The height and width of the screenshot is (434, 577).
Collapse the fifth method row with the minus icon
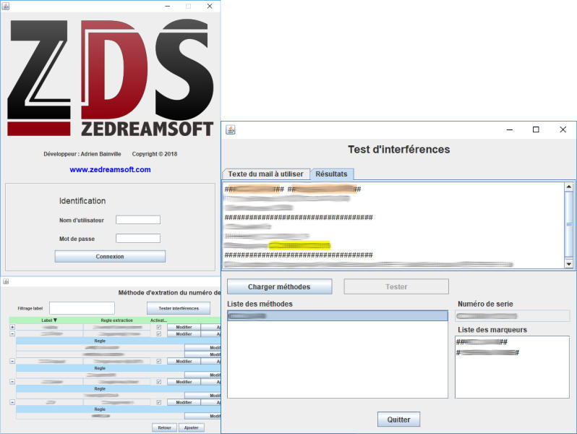(12, 402)
